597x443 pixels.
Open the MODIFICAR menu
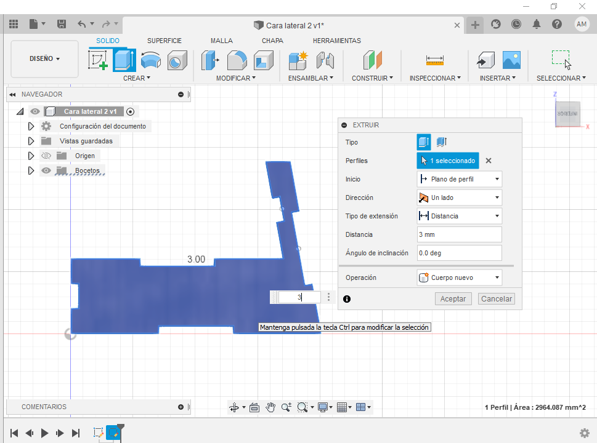click(x=236, y=78)
